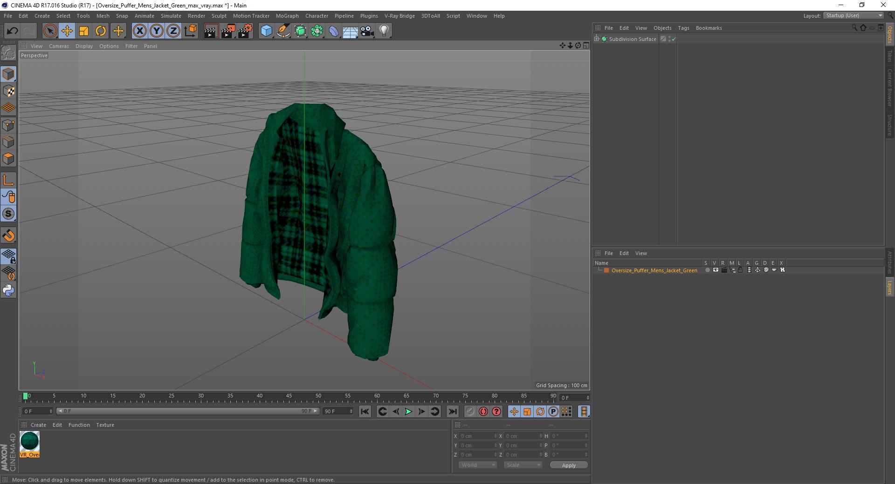Screen dimensions: 895x484
Task: Toggle layer Solo for Oversize_Puffer_Mens_Jacket_Green
Action: [x=707, y=270]
